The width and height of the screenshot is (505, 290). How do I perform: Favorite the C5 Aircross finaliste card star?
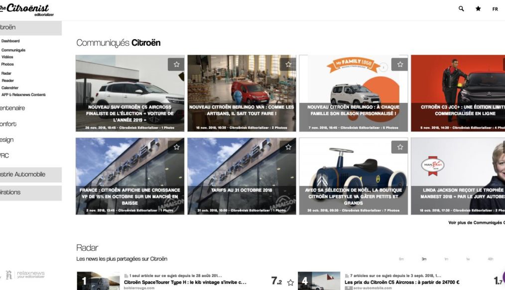pos(176,64)
